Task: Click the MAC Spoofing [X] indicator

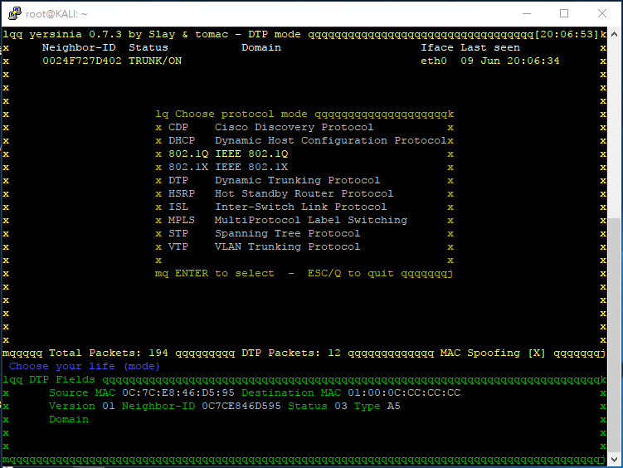Action: (493, 353)
